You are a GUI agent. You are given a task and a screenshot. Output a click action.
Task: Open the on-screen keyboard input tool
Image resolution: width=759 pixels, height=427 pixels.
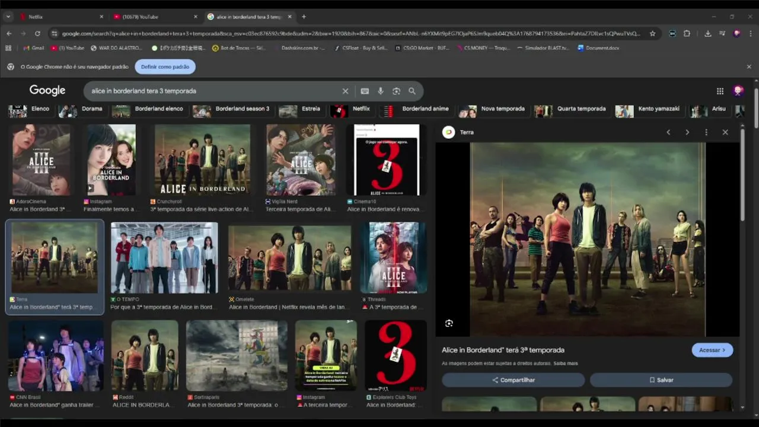click(365, 91)
